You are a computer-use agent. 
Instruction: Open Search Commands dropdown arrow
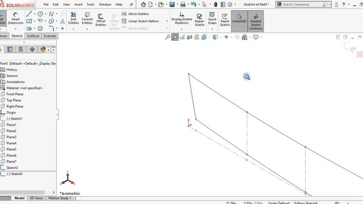click(330, 5)
